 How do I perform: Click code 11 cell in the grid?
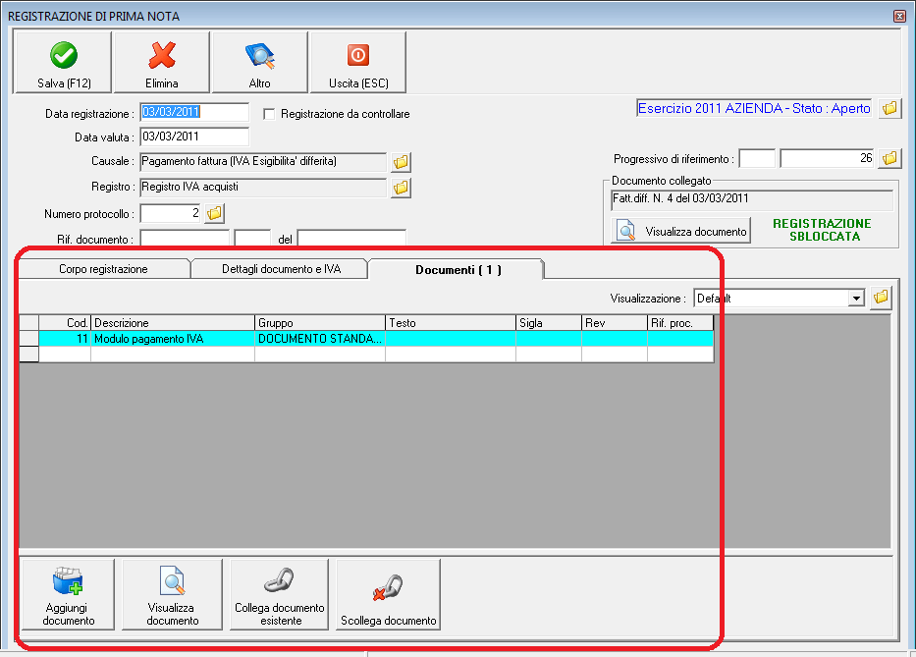pos(65,339)
